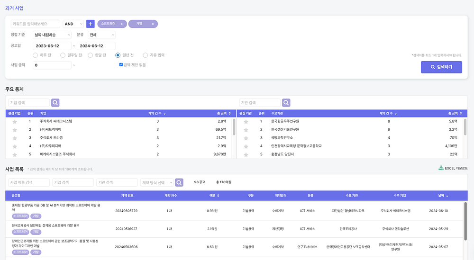Click the plus icon to add keyword
Viewport: 474px width, 260px height.
[x=91, y=24]
